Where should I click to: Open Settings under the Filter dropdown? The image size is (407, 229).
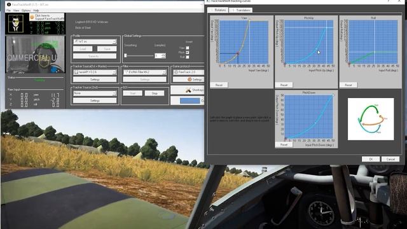click(144, 80)
